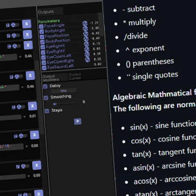The image size is (196, 196).
Task: Click the 0.03 value for EyeRightY
Action: point(96,49)
